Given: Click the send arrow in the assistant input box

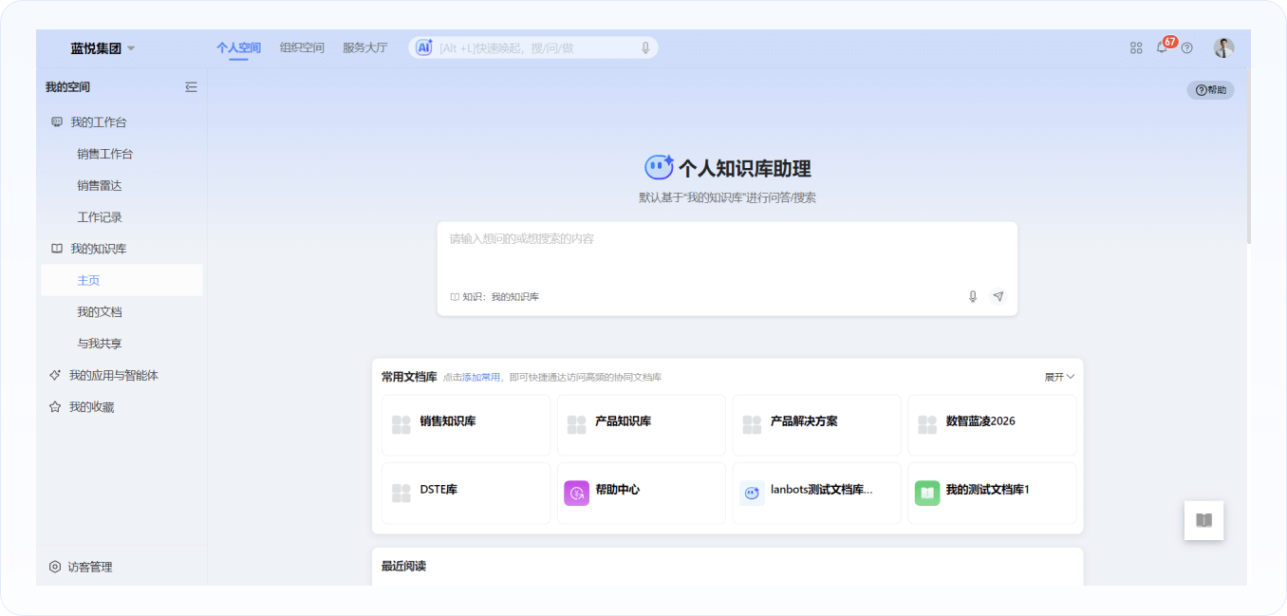Looking at the screenshot, I should pos(998,296).
